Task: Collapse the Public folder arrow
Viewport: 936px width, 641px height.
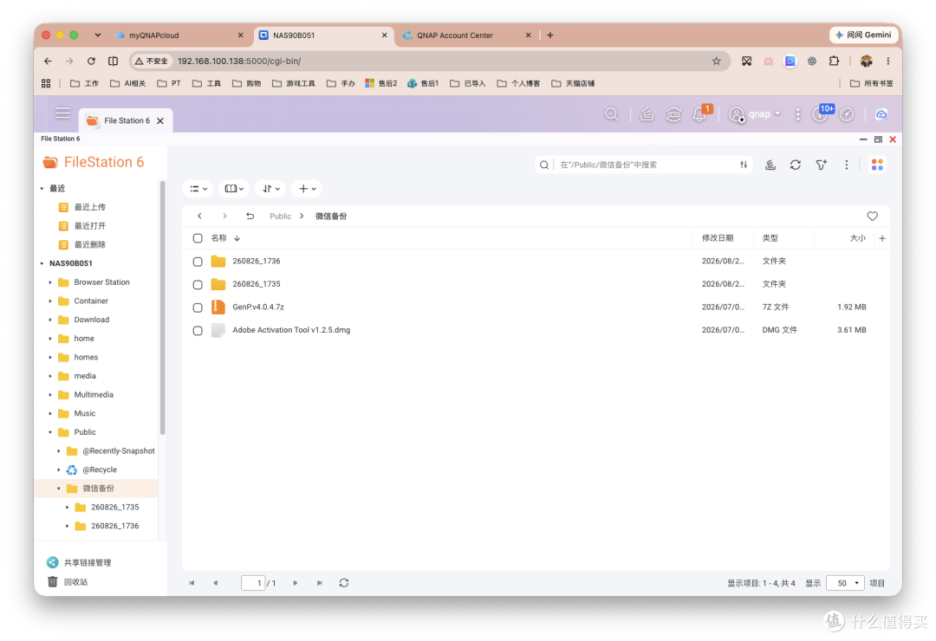Action: point(50,432)
